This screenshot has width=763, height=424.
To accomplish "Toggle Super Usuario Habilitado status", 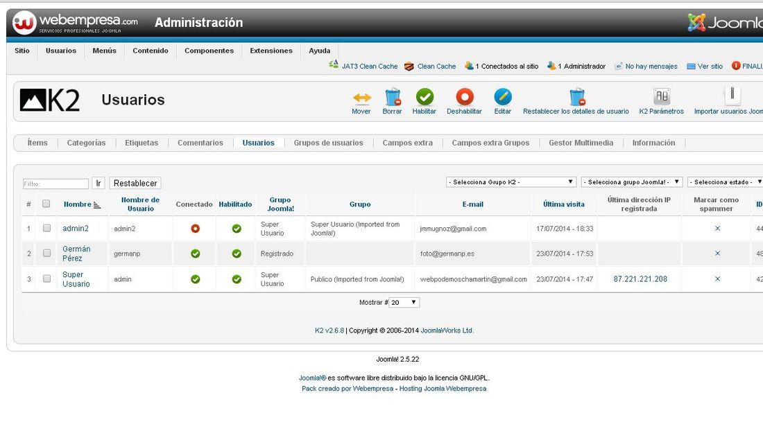I will coord(237,279).
